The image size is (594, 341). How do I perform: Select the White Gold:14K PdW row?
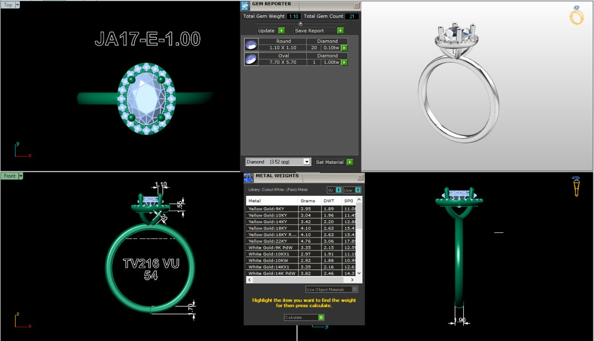coord(302,274)
